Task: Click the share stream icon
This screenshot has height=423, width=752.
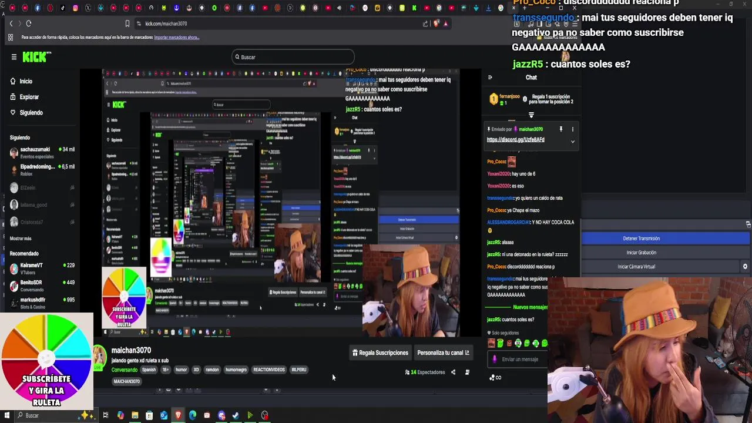Action: (453, 372)
